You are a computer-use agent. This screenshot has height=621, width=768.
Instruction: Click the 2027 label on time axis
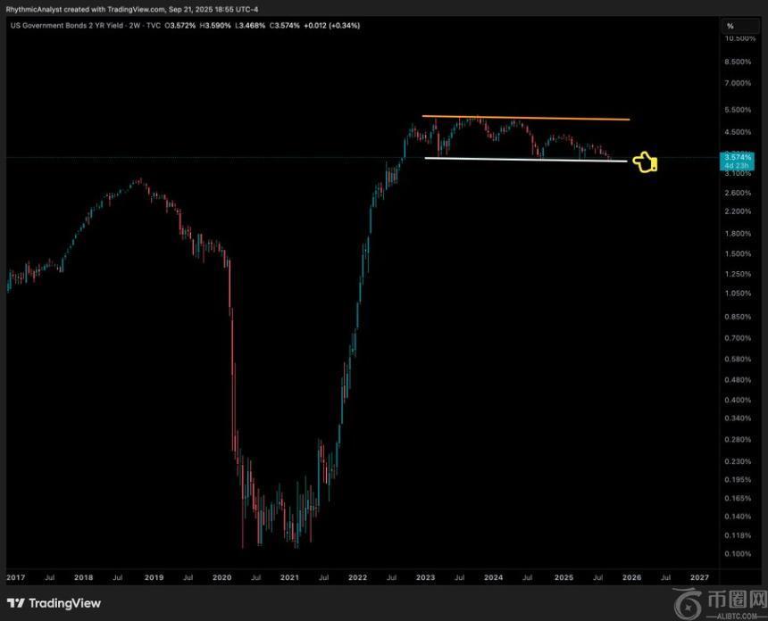(698, 577)
